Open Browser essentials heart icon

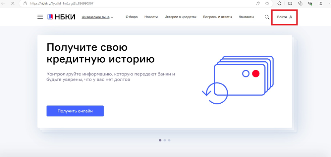[310, 3]
